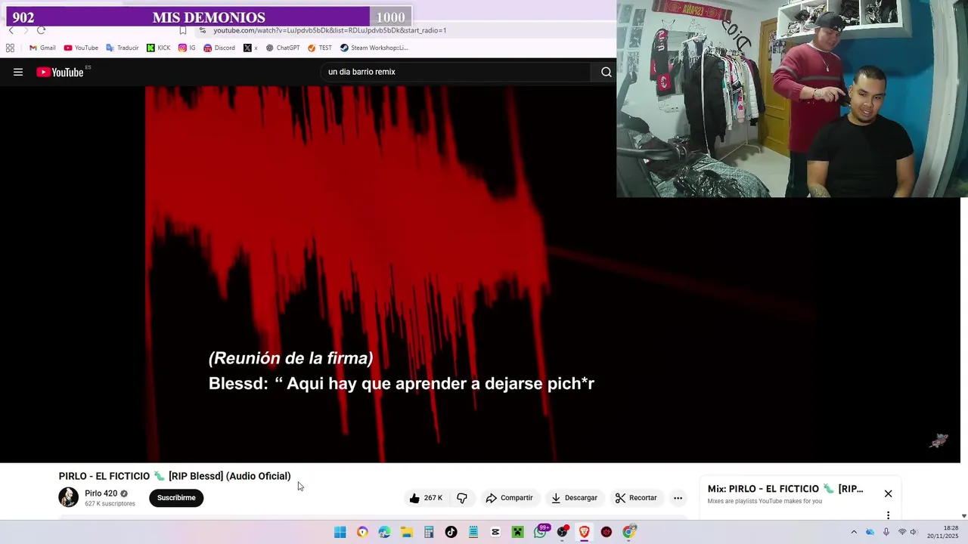The height and width of the screenshot is (544, 968).
Task: Like the video with thumbs up
Action: (426, 498)
